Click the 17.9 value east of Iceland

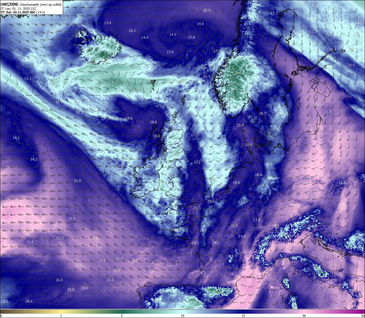click(x=170, y=52)
